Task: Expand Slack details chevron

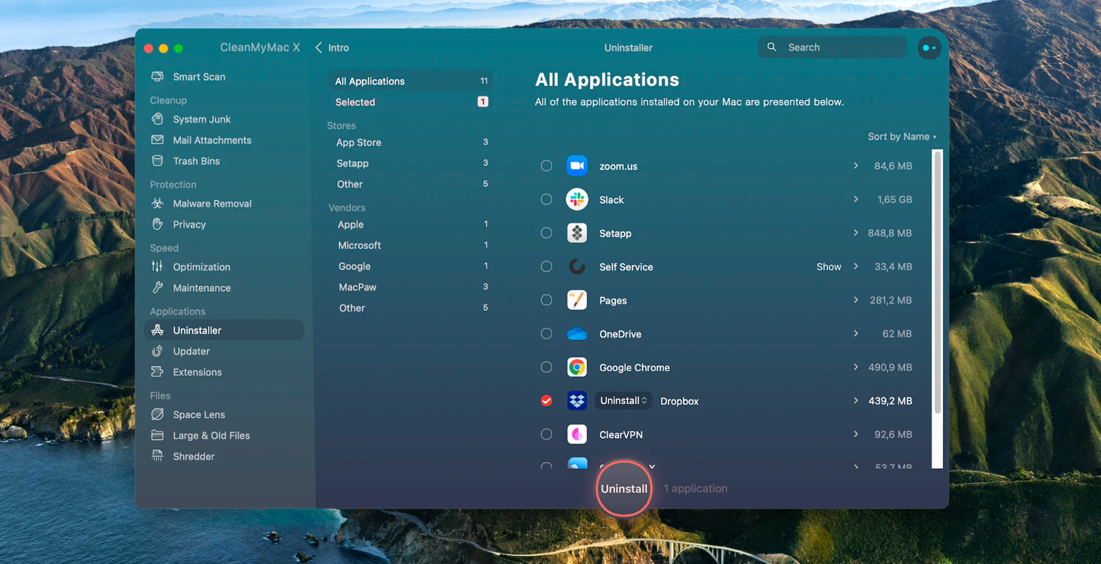Action: pos(855,200)
